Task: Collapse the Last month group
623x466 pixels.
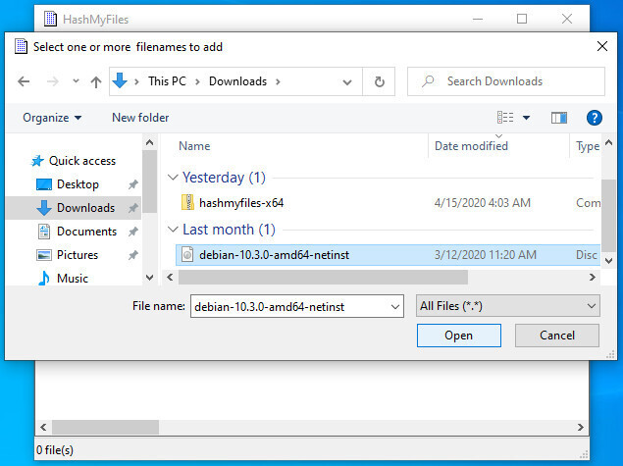Action: point(173,230)
